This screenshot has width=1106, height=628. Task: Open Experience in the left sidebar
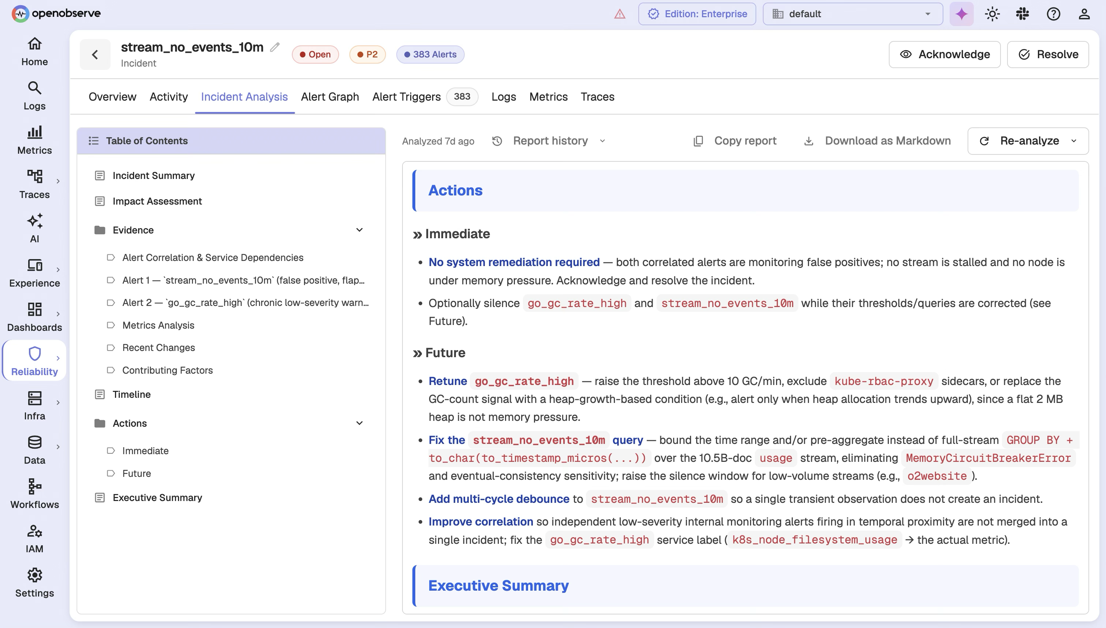(34, 273)
